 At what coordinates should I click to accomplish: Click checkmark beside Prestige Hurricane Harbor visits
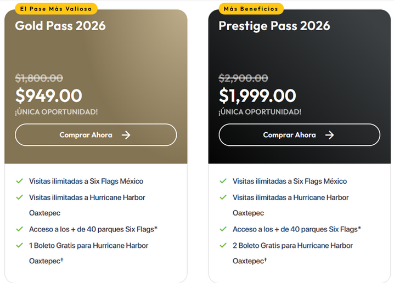pos(223,197)
